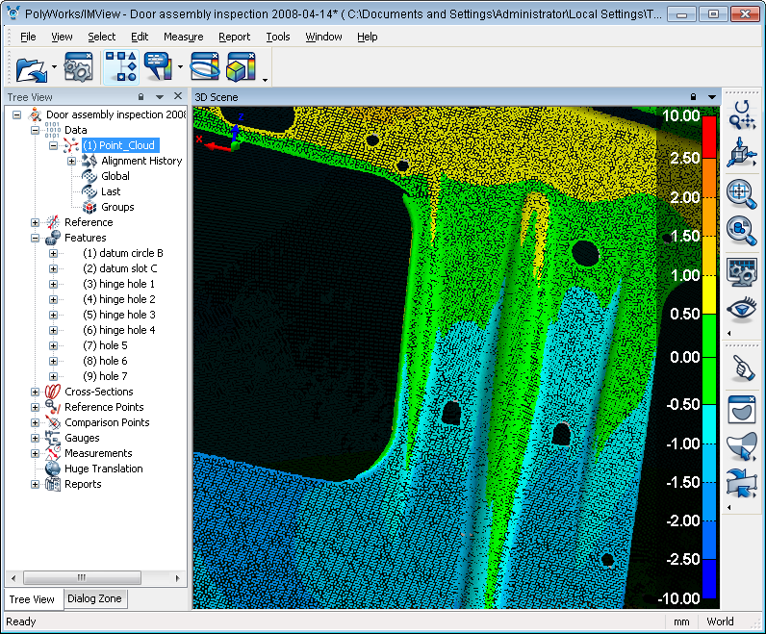Expand the Comparison Points node
Viewport: 766px width, 634px height.
click(x=36, y=422)
